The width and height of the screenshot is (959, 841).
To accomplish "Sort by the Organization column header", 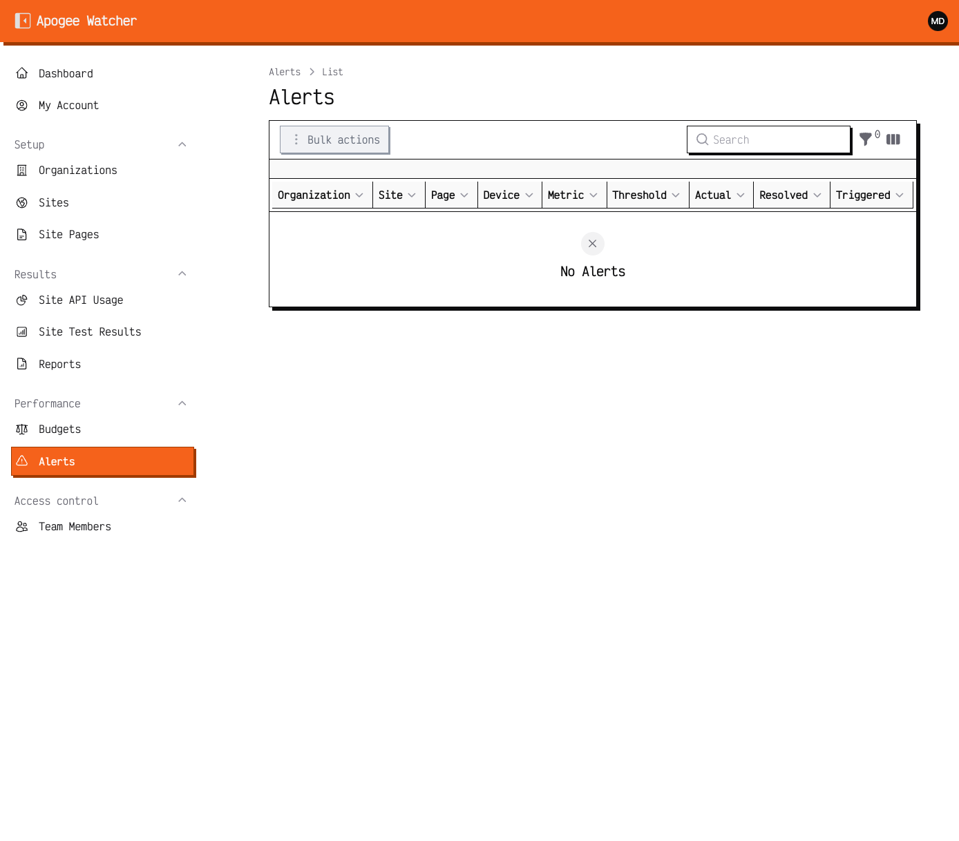I will click(321, 195).
